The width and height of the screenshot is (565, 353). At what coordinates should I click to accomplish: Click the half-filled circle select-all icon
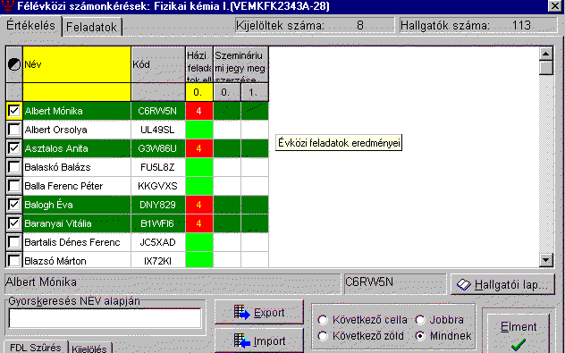coord(14,64)
